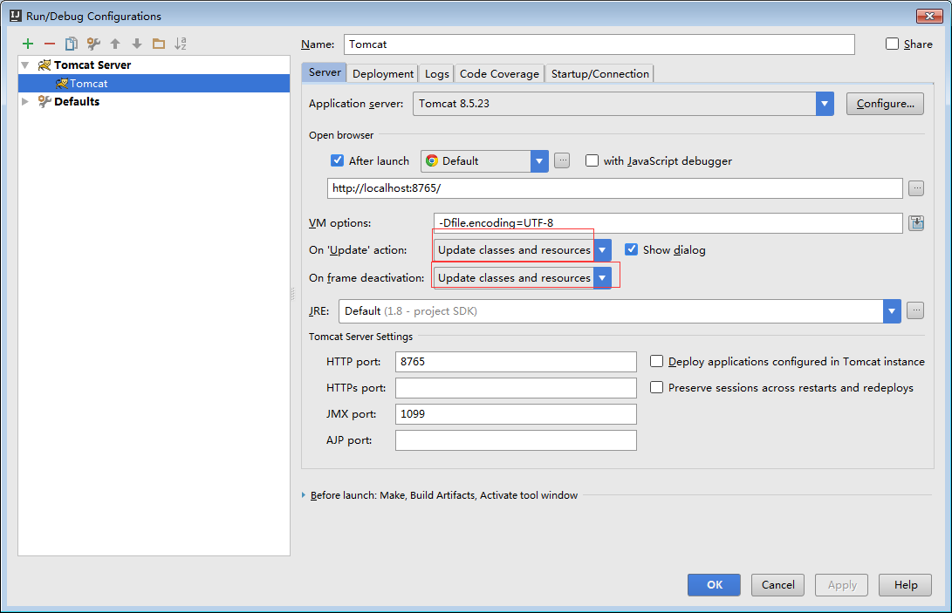Open browser selection ellipsis button
Screen dimensions: 952x613
point(562,160)
